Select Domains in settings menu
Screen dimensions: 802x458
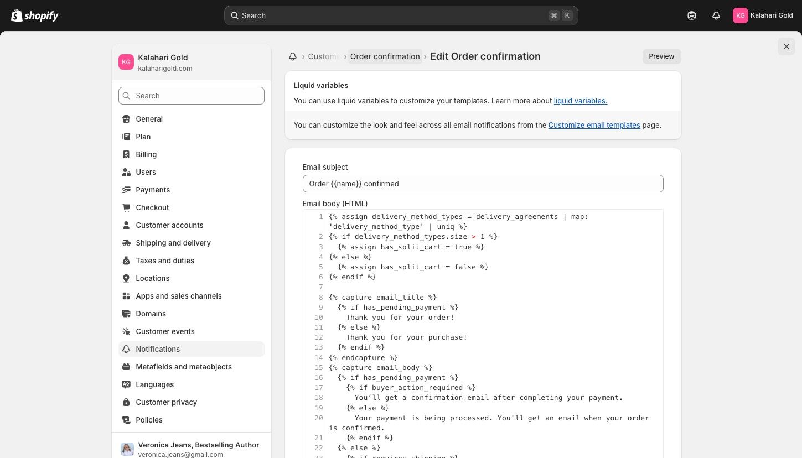pos(192,314)
